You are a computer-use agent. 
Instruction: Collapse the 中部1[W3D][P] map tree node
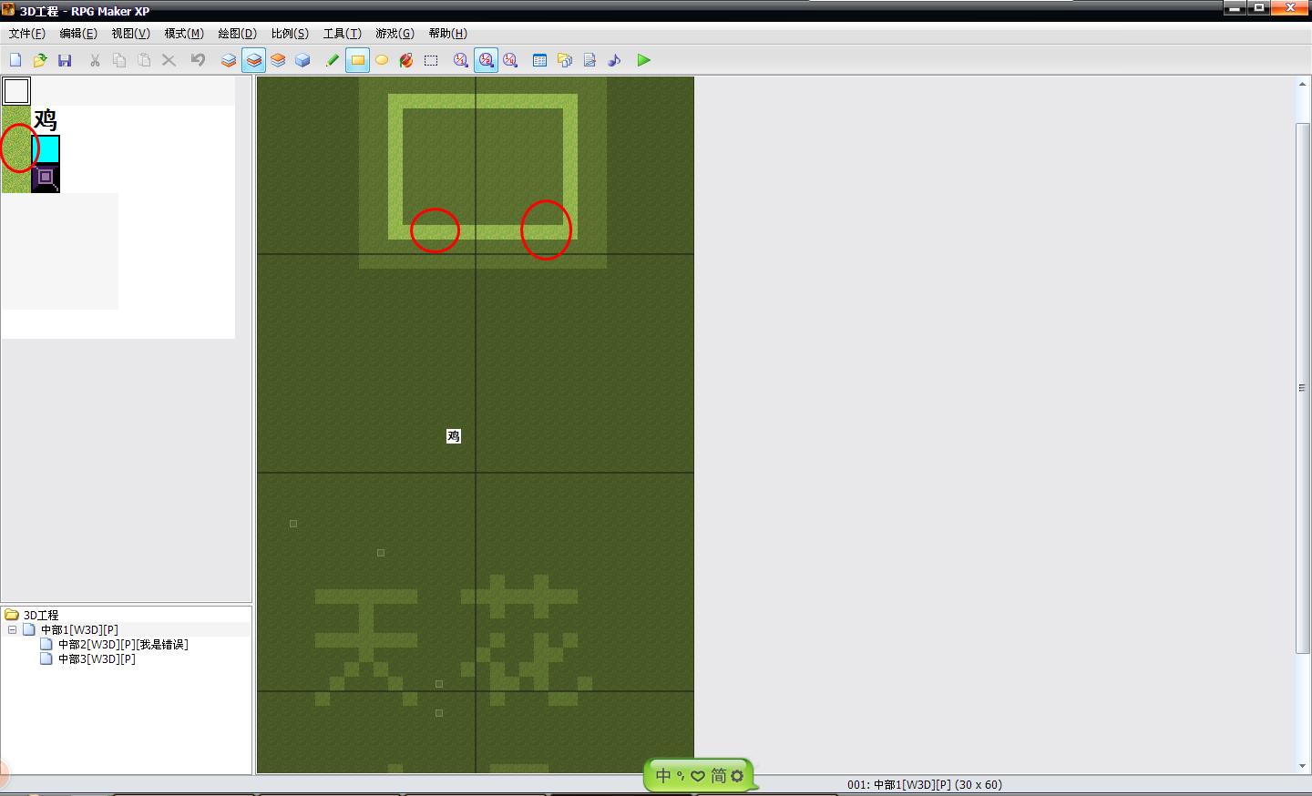click(x=12, y=629)
